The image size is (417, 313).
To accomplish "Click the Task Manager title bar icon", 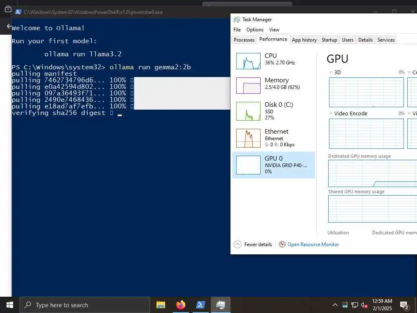I will pyautogui.click(x=237, y=20).
